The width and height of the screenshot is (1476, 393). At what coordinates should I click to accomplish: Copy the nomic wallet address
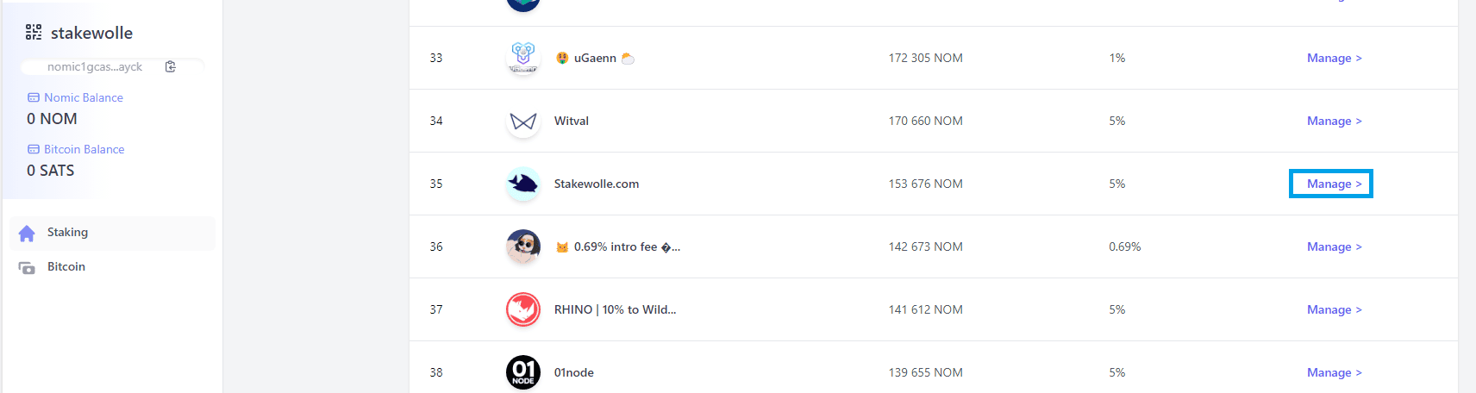coord(171,66)
